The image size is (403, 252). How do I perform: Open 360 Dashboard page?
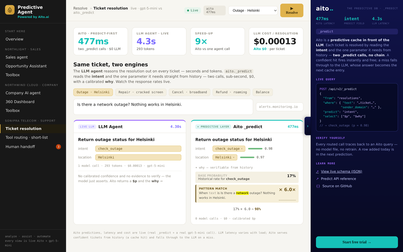tap(33, 102)
